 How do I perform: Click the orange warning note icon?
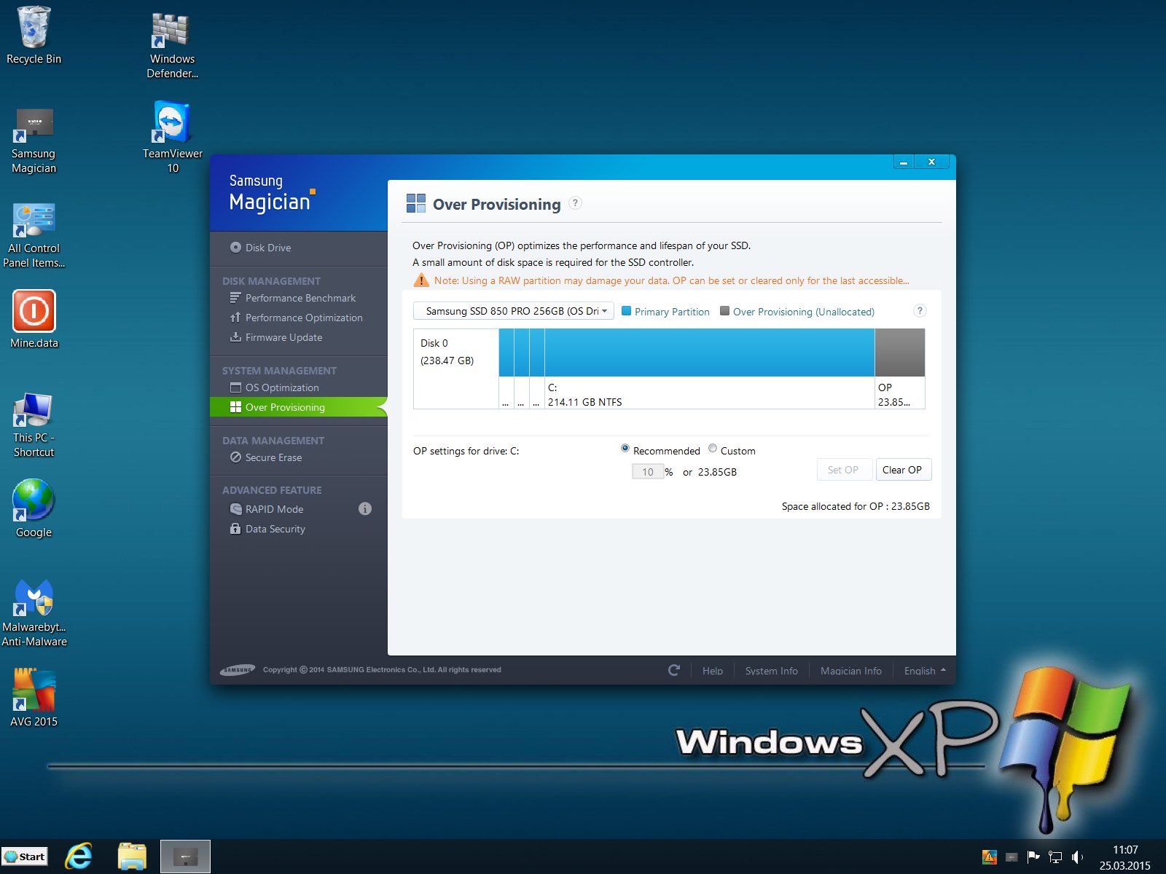coord(421,280)
